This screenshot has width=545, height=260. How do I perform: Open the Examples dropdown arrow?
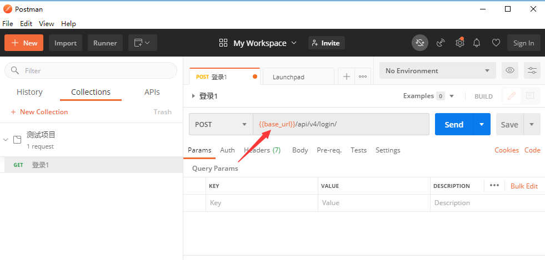452,96
